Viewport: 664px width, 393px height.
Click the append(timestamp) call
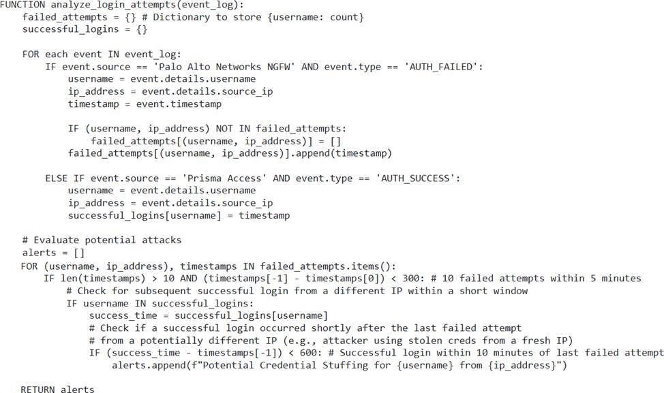coord(354,153)
